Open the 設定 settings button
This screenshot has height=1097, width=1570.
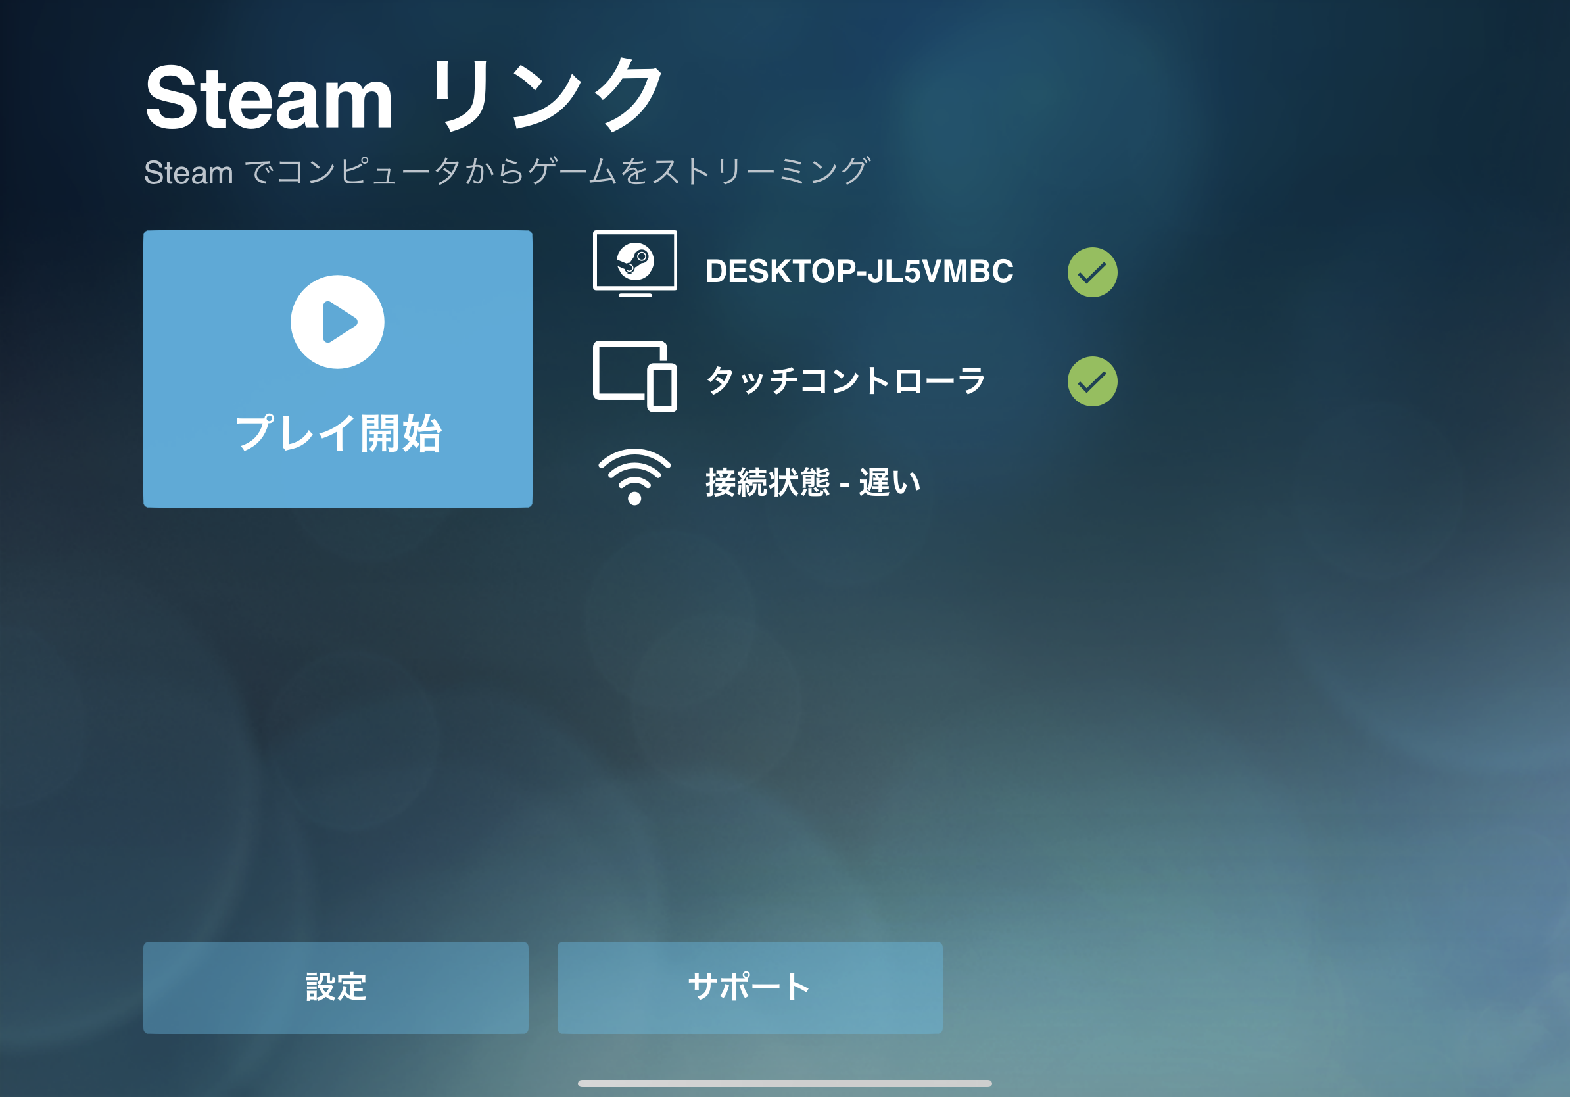click(336, 988)
